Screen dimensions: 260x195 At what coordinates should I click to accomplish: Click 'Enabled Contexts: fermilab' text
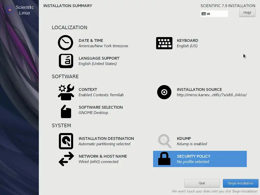click(x=101, y=95)
